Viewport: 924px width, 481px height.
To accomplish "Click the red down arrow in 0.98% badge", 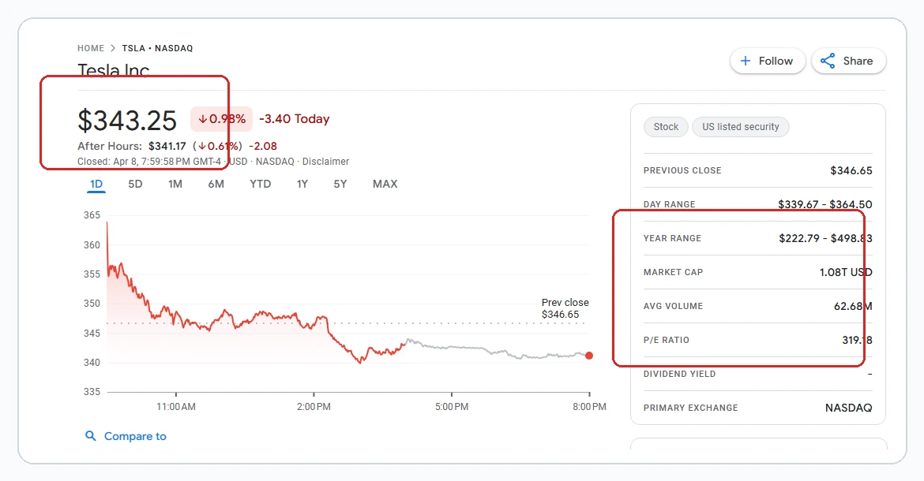I will point(204,119).
